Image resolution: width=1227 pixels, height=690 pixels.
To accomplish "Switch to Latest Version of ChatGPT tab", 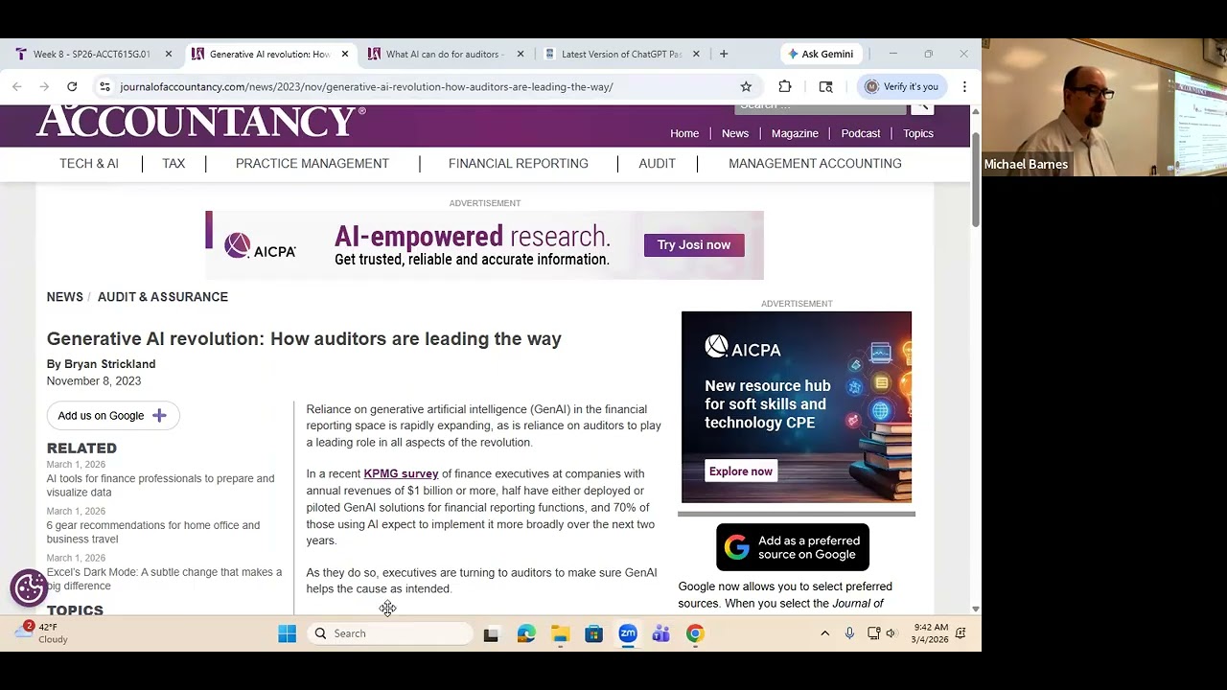I will point(622,54).
